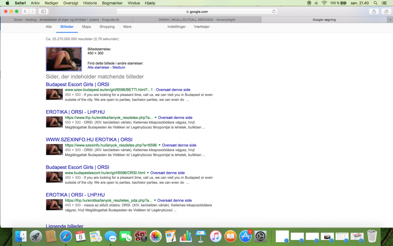Open Finder from the Dock
Image resolution: width=393 pixels, height=246 pixels.
21,237
